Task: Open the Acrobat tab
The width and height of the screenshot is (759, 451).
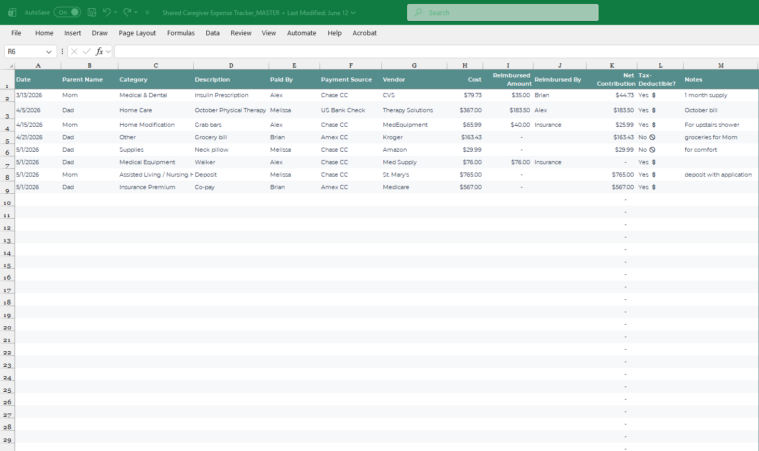Action: 365,33
